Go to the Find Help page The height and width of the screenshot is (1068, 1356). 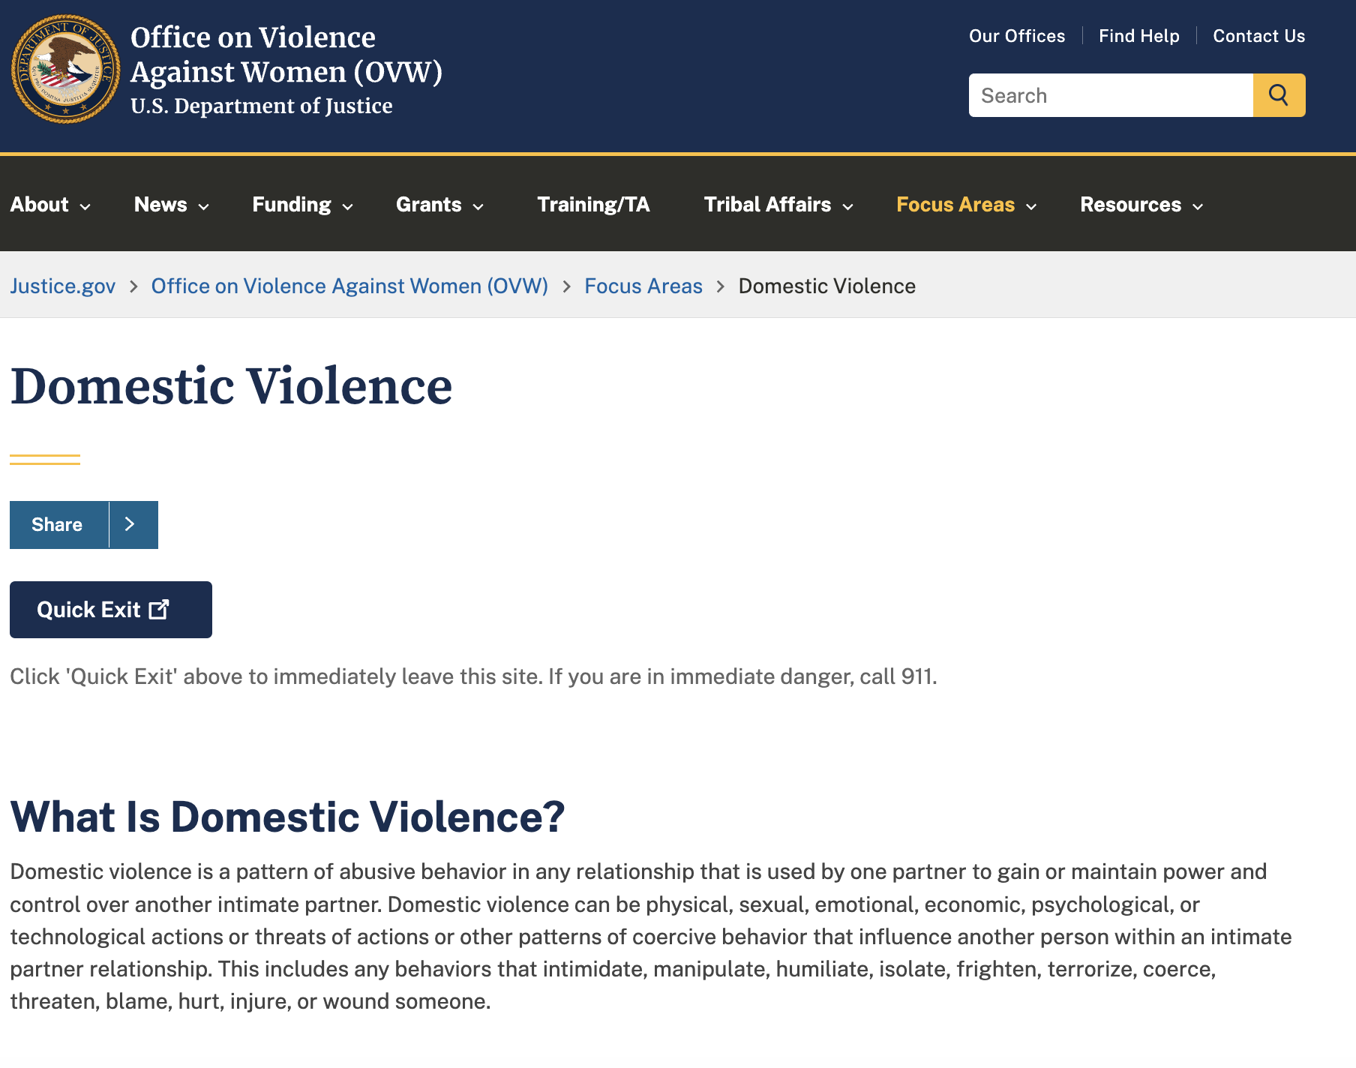pos(1138,36)
